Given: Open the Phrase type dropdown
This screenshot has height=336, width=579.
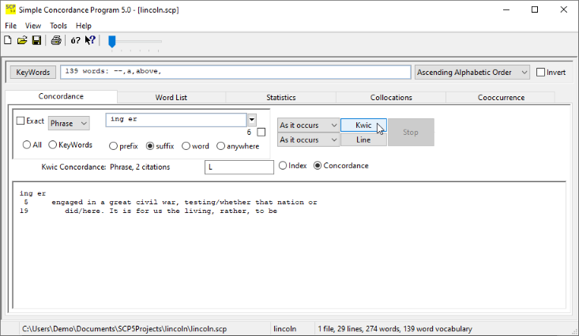Looking at the screenshot, I should point(69,123).
